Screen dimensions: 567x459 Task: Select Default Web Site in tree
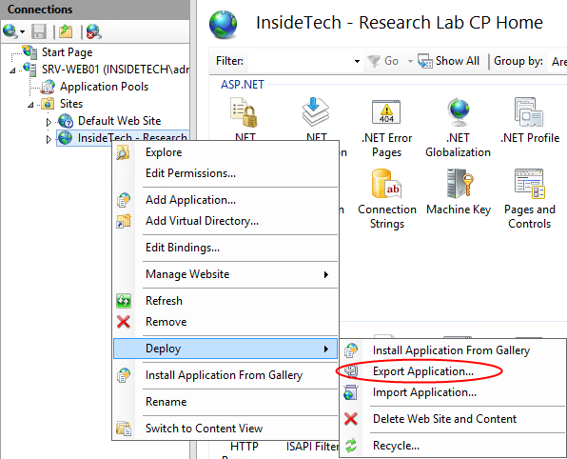119,121
